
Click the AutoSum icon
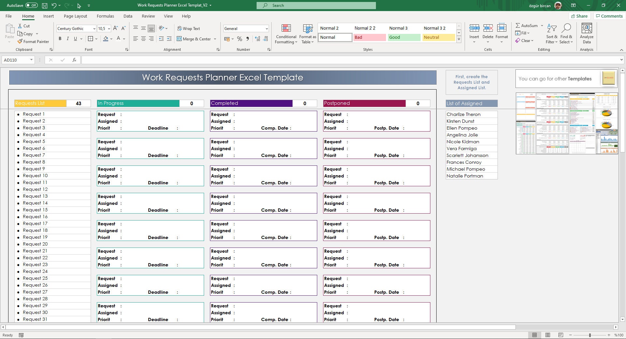click(518, 25)
